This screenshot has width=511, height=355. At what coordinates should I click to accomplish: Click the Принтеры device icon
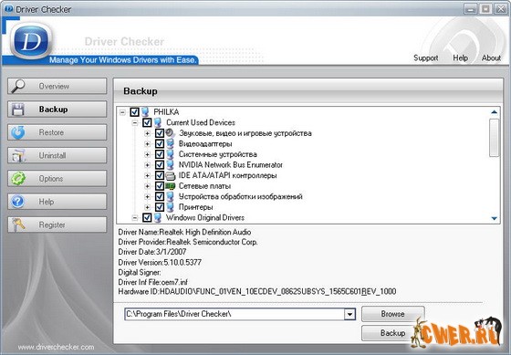(170, 207)
